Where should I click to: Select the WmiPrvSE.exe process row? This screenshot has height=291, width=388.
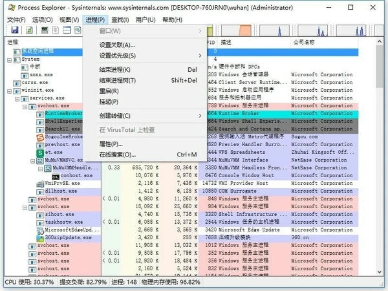click(x=182, y=184)
